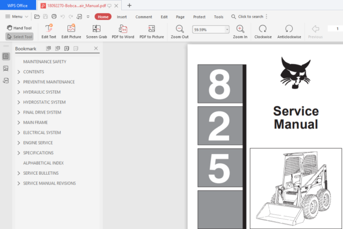The height and width of the screenshot is (229, 343).
Task: Open the quick access toolbar dropdown arrow
Action: [88, 17]
